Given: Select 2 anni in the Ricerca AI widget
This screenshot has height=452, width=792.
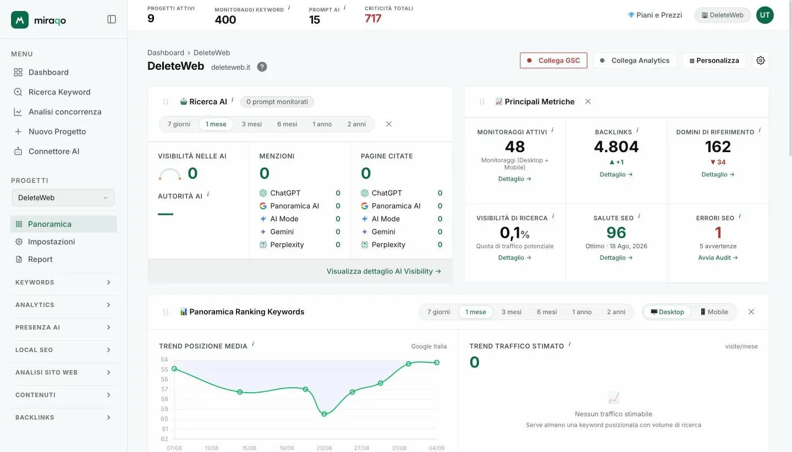Looking at the screenshot, I should (356, 124).
